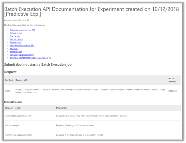The width and height of the screenshot is (186, 143).
Task: Follow the Delete a Job link
Action: click(15, 43)
